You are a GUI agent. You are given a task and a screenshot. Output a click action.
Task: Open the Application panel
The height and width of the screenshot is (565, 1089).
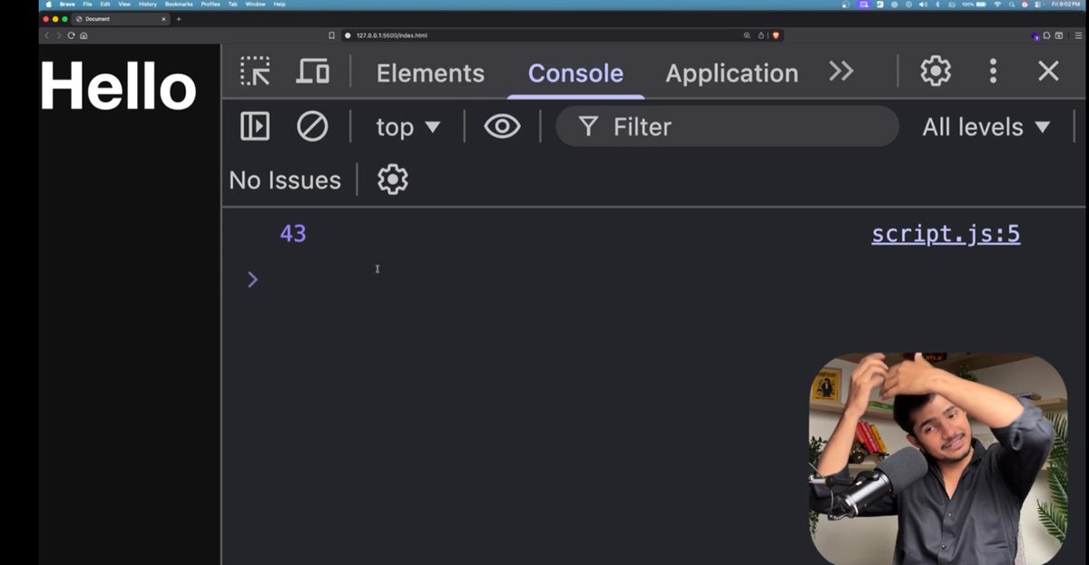tap(731, 73)
